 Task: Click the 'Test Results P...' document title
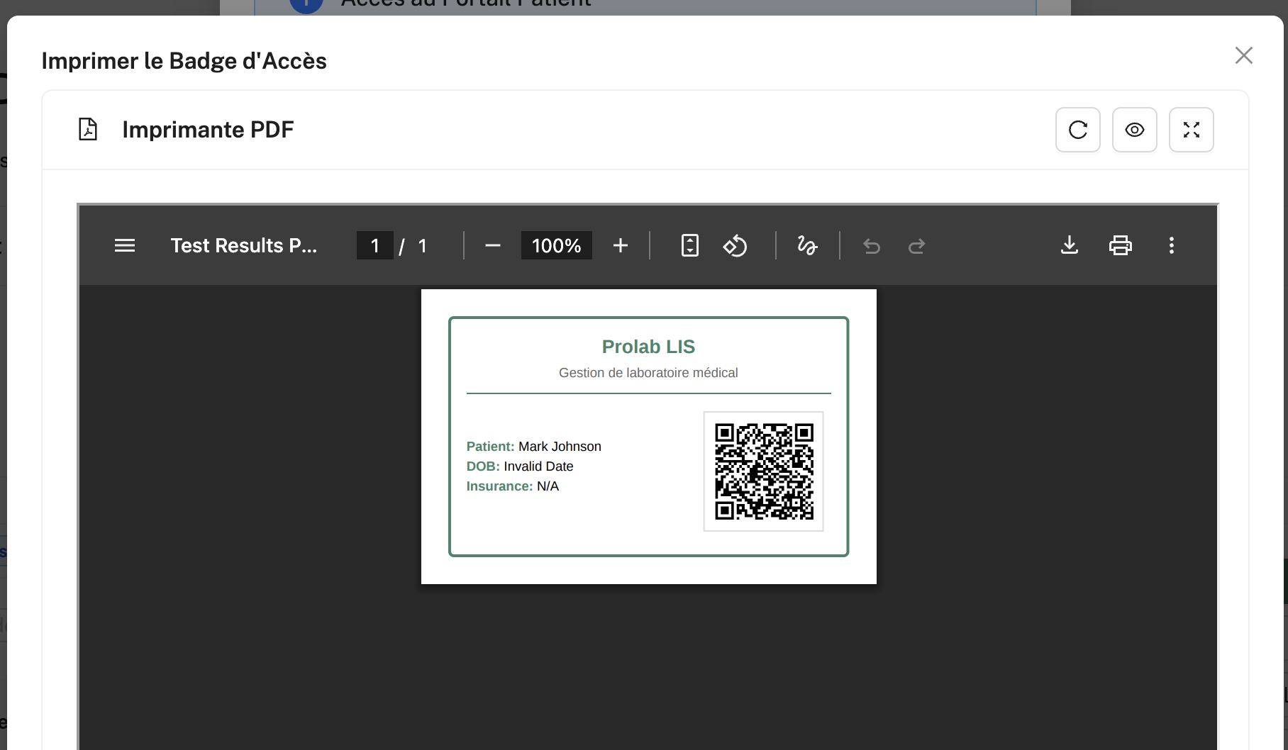click(x=244, y=245)
